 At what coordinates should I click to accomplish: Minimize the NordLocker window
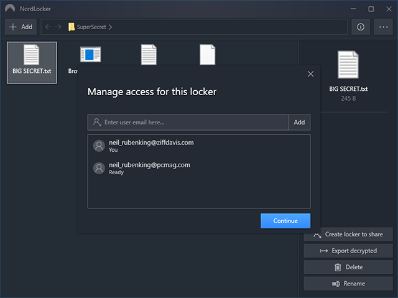(x=353, y=9)
